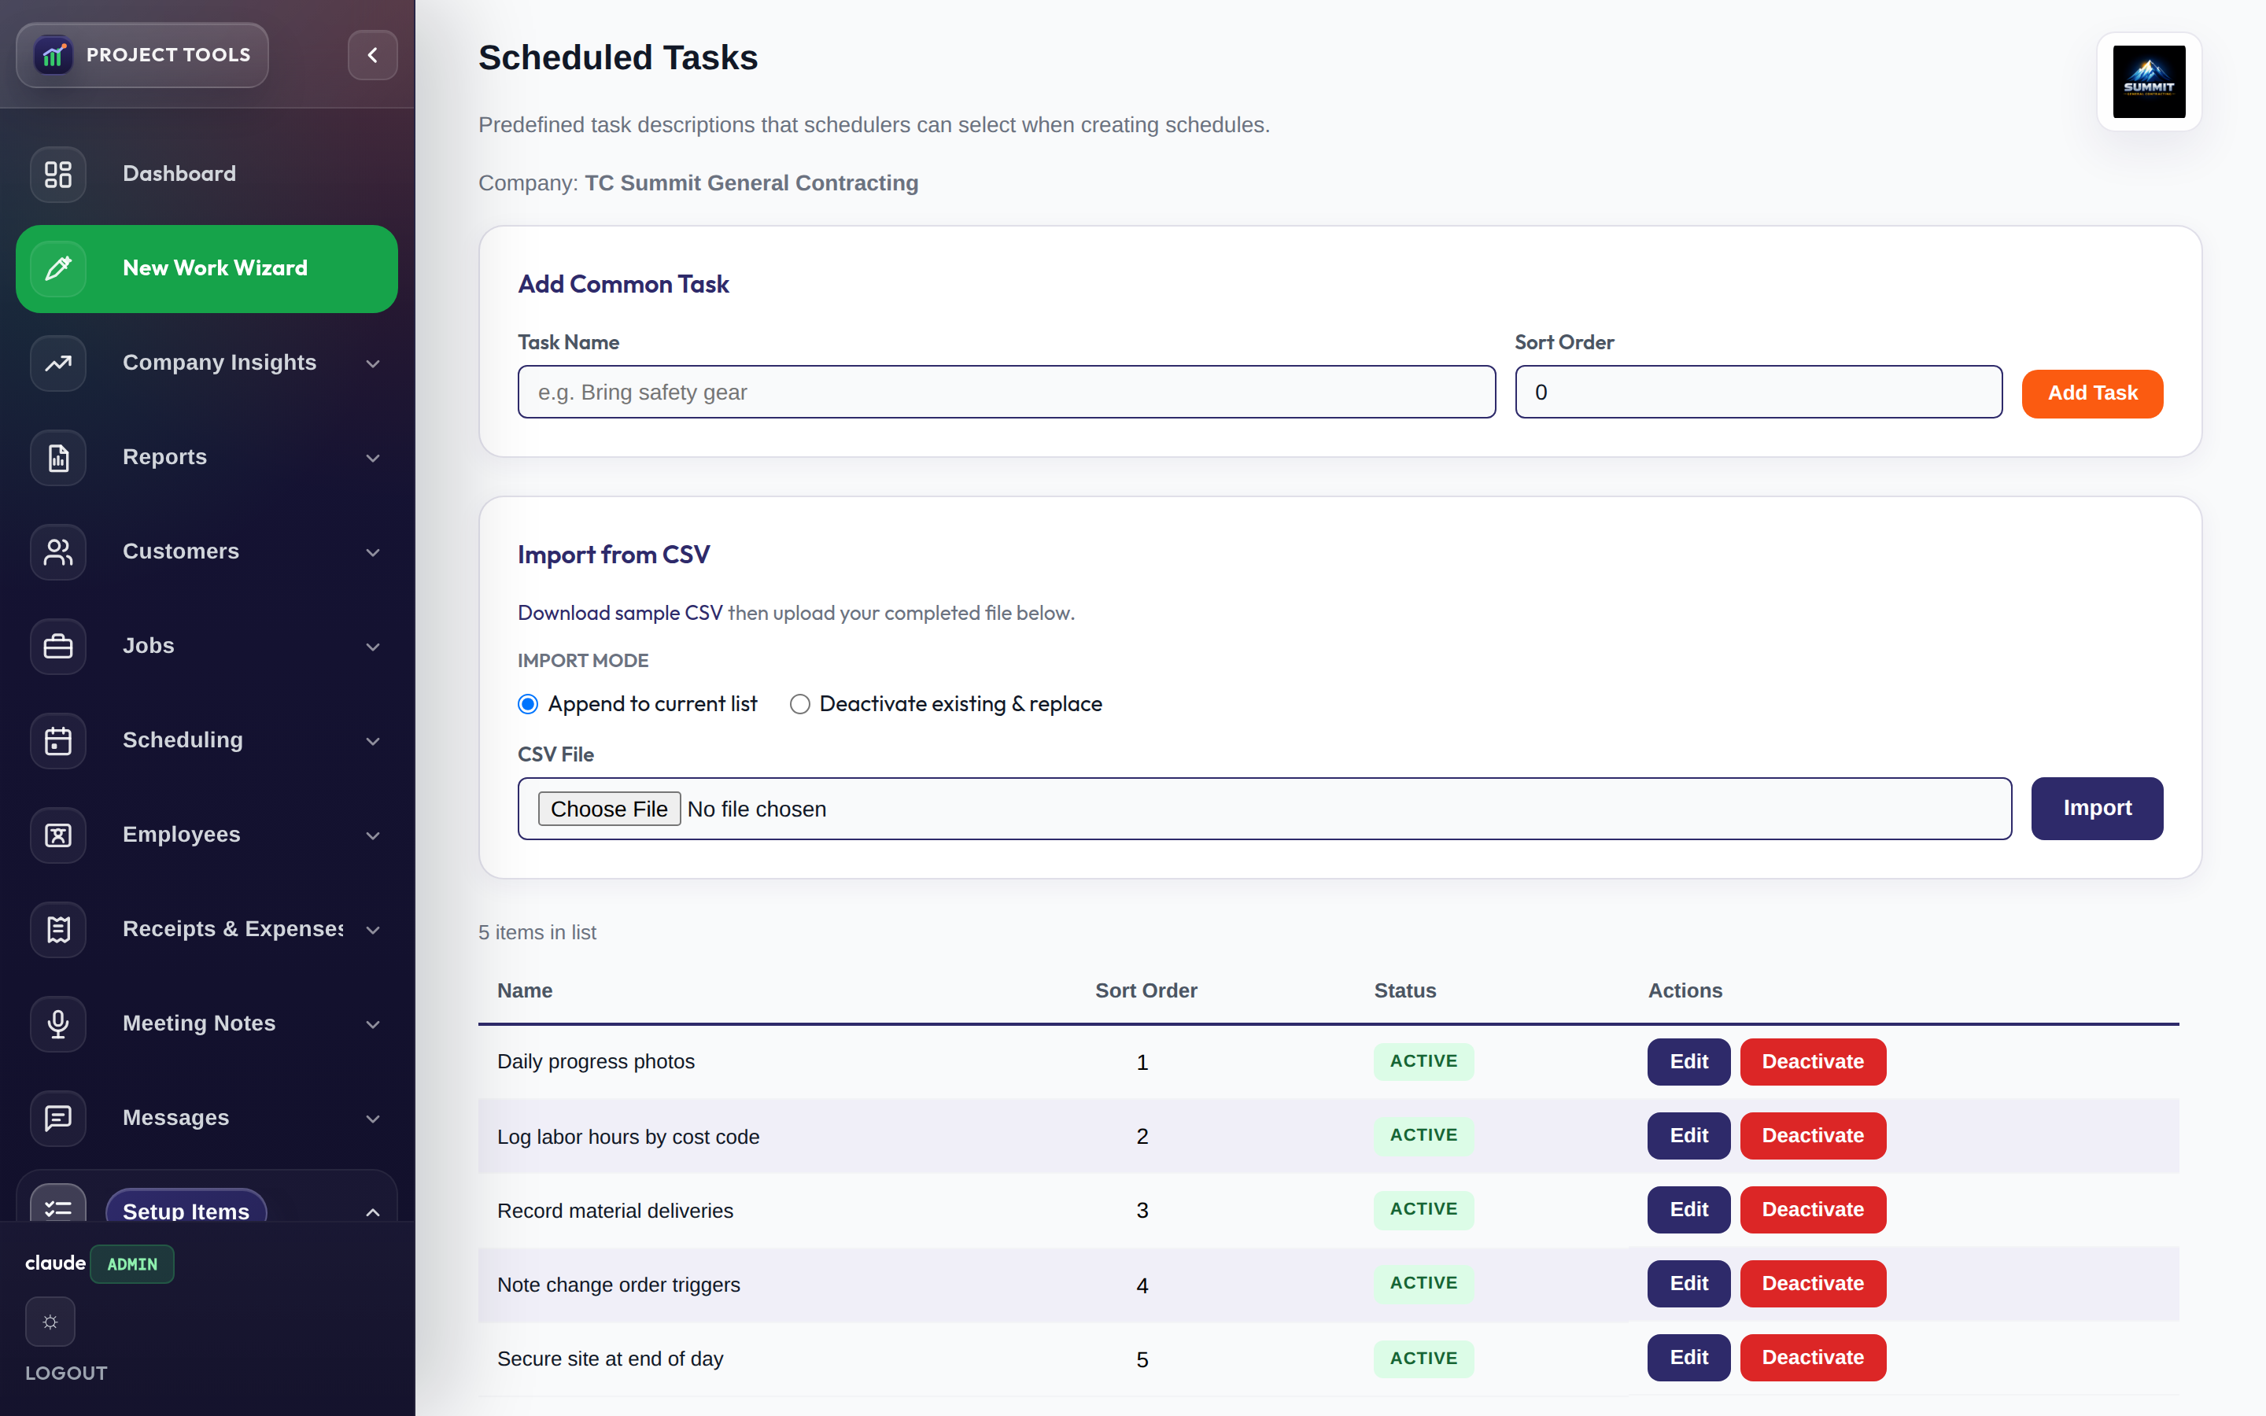Click the ACTIVE badge for Record material deliveries
Screen dimensions: 2266x1416
coord(1423,1210)
